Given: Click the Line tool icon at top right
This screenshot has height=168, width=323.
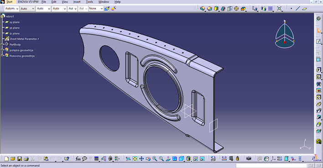Looking at the screenshot, I should coord(298,9).
